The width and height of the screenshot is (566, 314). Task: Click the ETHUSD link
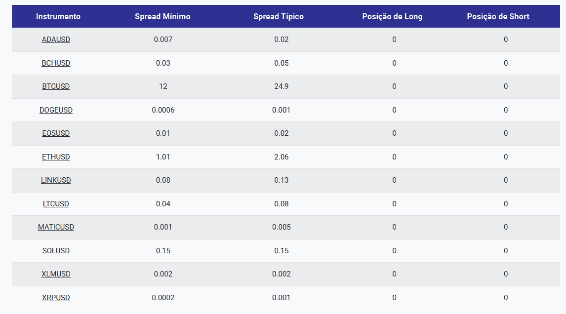(56, 157)
